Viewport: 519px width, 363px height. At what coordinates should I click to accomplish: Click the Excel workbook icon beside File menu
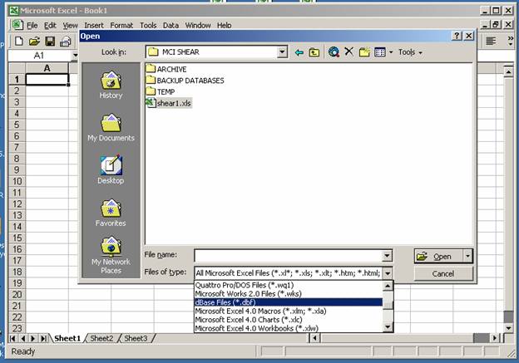[17, 25]
